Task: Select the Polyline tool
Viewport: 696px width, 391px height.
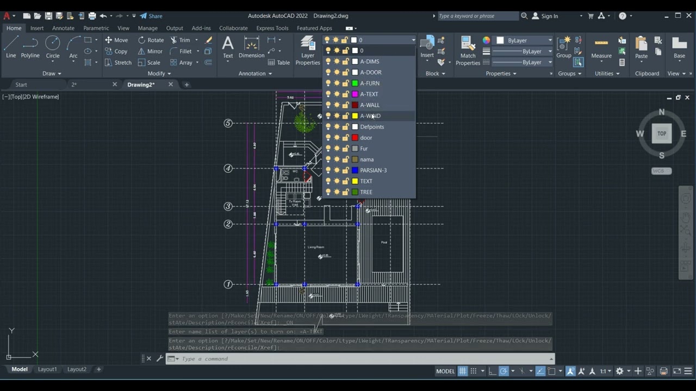Action: pos(30,47)
